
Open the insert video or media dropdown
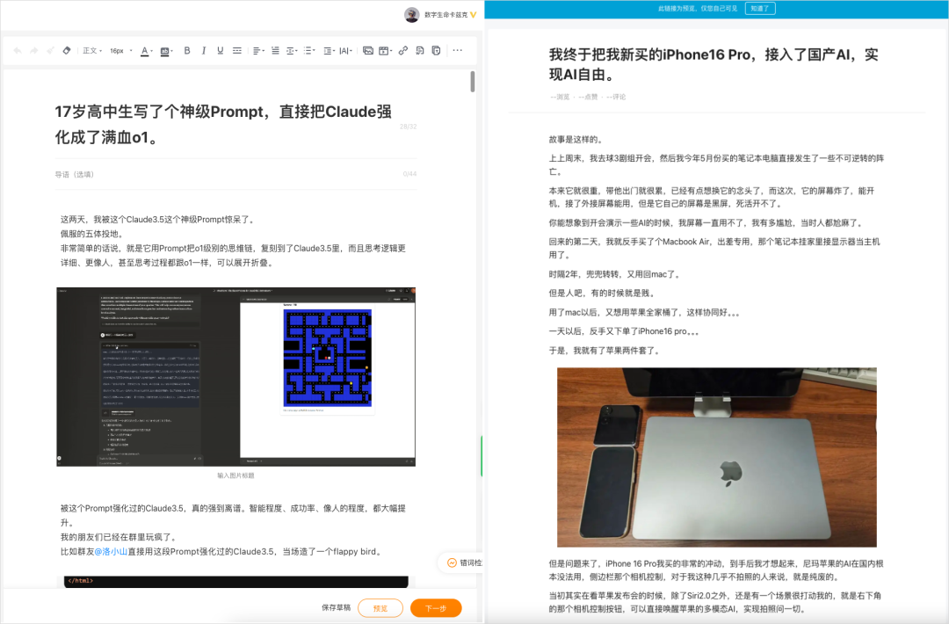386,51
